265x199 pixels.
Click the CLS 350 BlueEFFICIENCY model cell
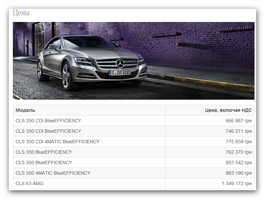[89, 152]
